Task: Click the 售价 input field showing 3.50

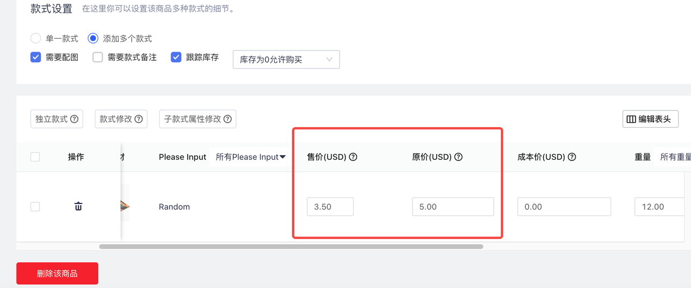Action: 330,207
